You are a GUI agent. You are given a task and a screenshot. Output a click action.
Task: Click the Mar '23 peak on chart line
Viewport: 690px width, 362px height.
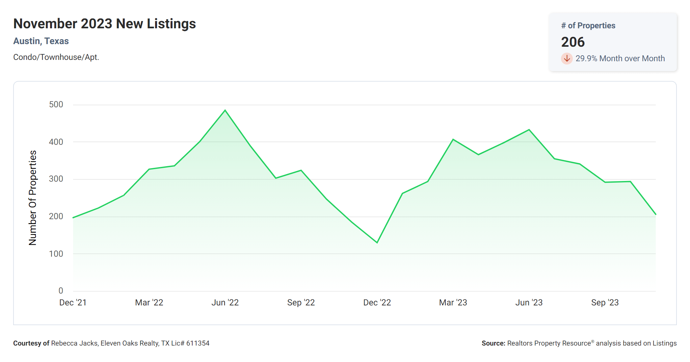tap(453, 140)
